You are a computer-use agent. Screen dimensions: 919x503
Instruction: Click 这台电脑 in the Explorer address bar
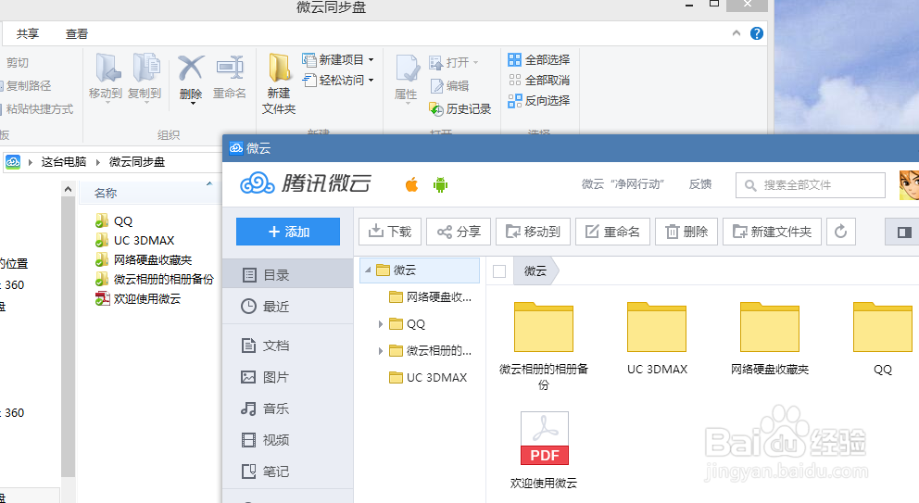(x=64, y=162)
